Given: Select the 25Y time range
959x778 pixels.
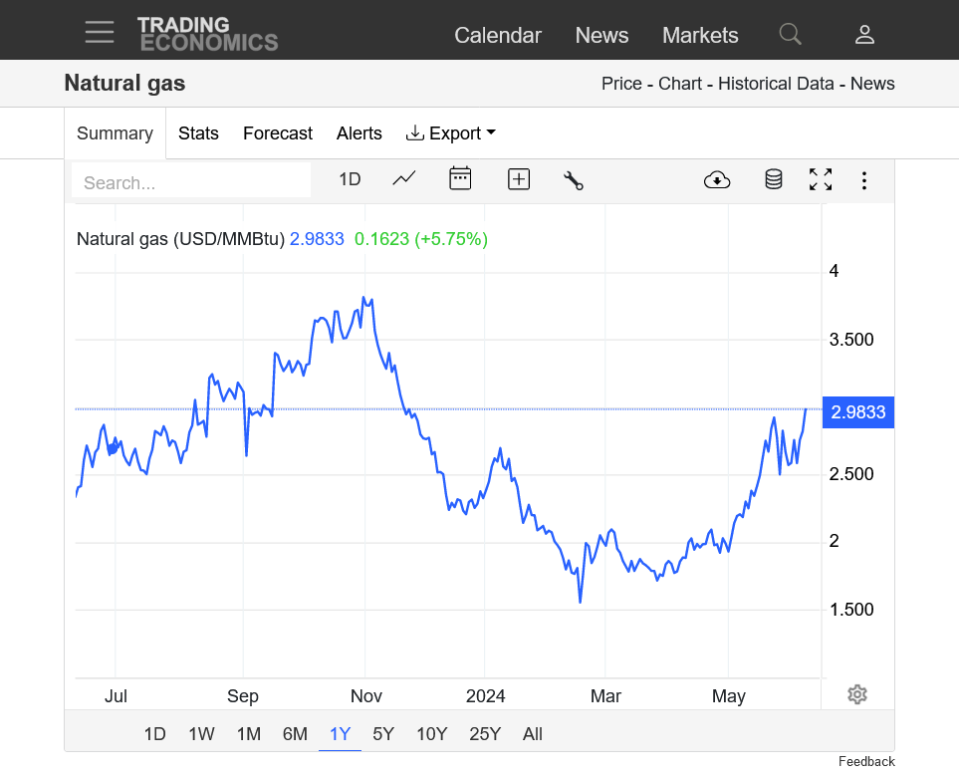Looking at the screenshot, I should click(x=485, y=733).
